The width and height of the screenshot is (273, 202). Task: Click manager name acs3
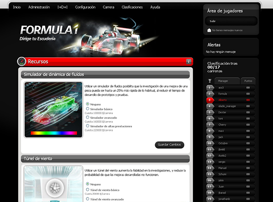pyautogui.click(x=221, y=88)
